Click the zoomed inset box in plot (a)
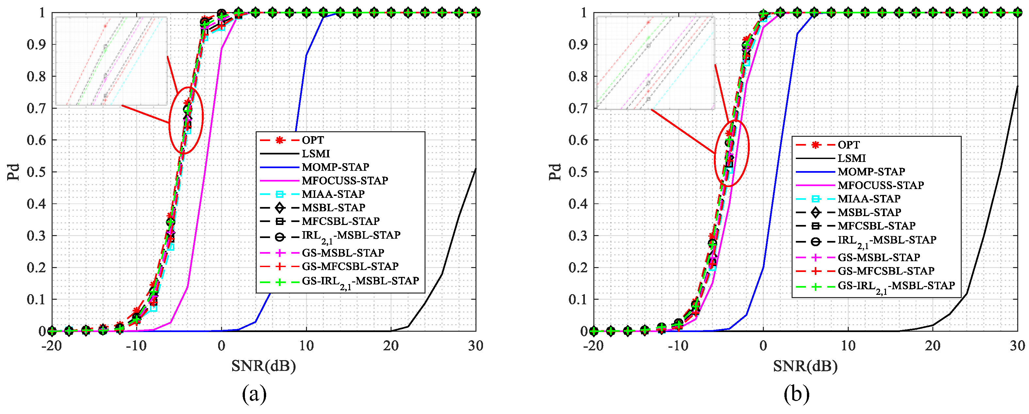The image size is (1029, 414). (111, 61)
